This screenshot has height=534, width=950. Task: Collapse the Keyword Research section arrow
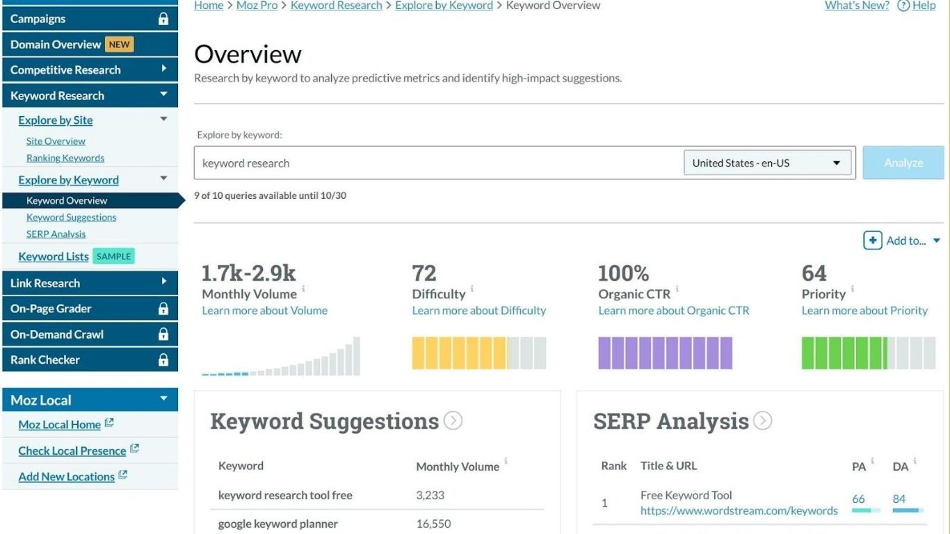[x=163, y=95]
